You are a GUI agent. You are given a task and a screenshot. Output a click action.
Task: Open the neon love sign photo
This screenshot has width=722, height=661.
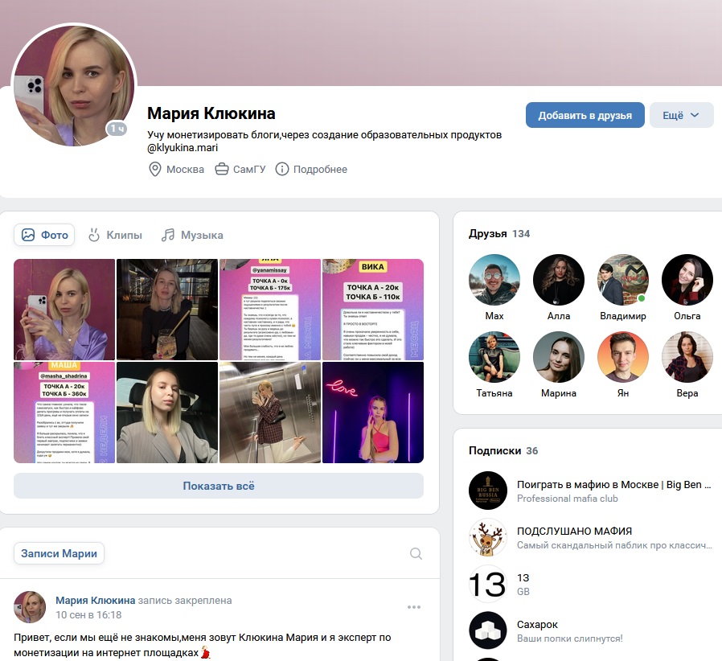point(373,413)
